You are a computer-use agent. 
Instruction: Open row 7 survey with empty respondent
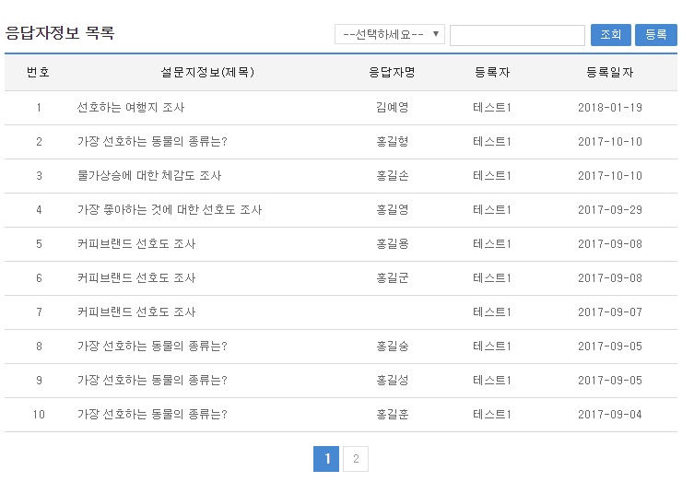(x=136, y=312)
